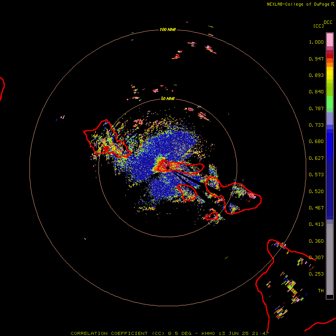Click the [CC] units label
This screenshot has height=336, width=336.
pos(318,26)
